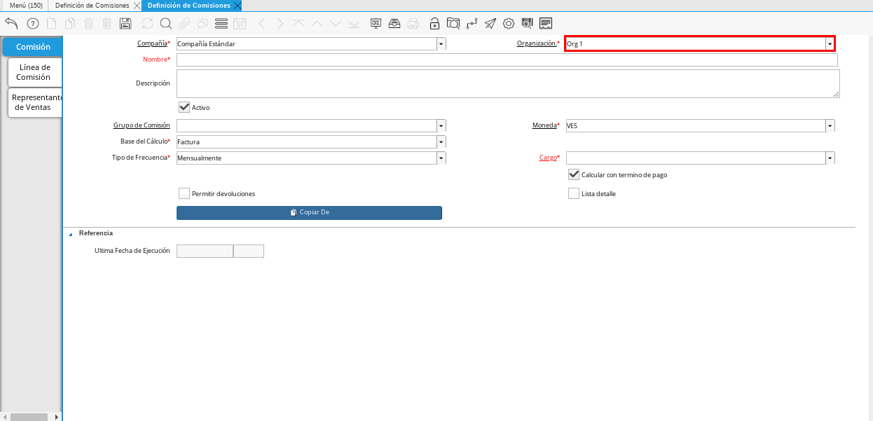Click the Organización label link
The image size is (873, 421).
(537, 43)
